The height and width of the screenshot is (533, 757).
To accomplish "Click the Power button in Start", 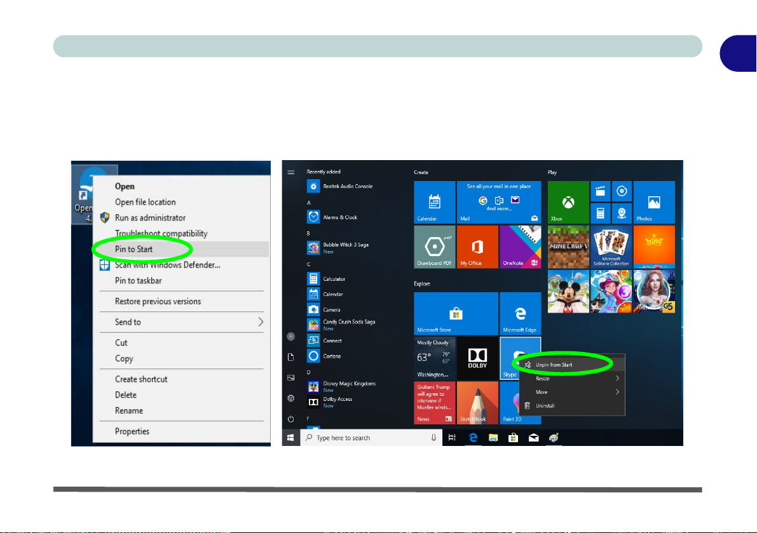I will click(290, 419).
